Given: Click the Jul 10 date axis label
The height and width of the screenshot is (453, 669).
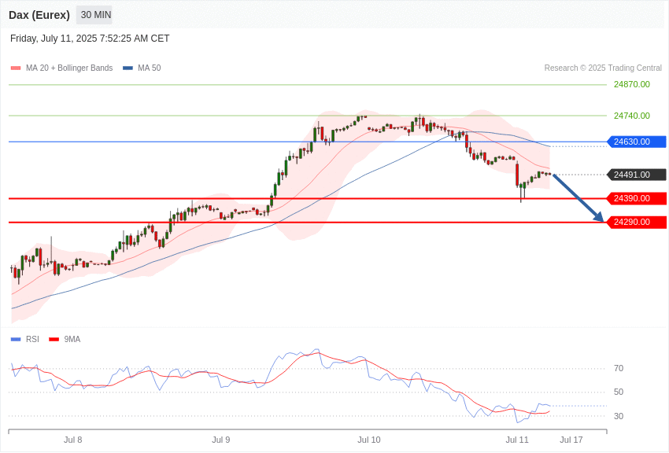Looking at the screenshot, I should [369, 440].
